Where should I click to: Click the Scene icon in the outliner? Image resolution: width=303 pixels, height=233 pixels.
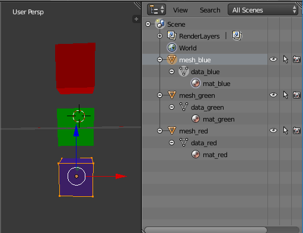coord(160,24)
